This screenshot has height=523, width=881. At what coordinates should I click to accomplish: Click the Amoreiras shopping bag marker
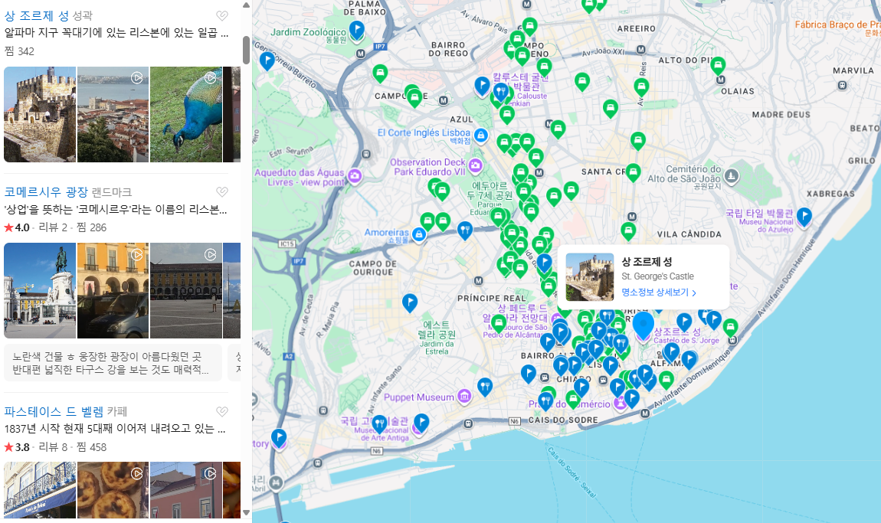418,234
